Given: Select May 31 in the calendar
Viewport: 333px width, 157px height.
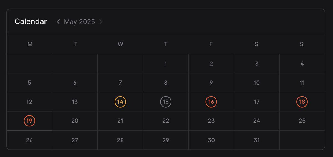Looking at the screenshot, I should pos(257,140).
